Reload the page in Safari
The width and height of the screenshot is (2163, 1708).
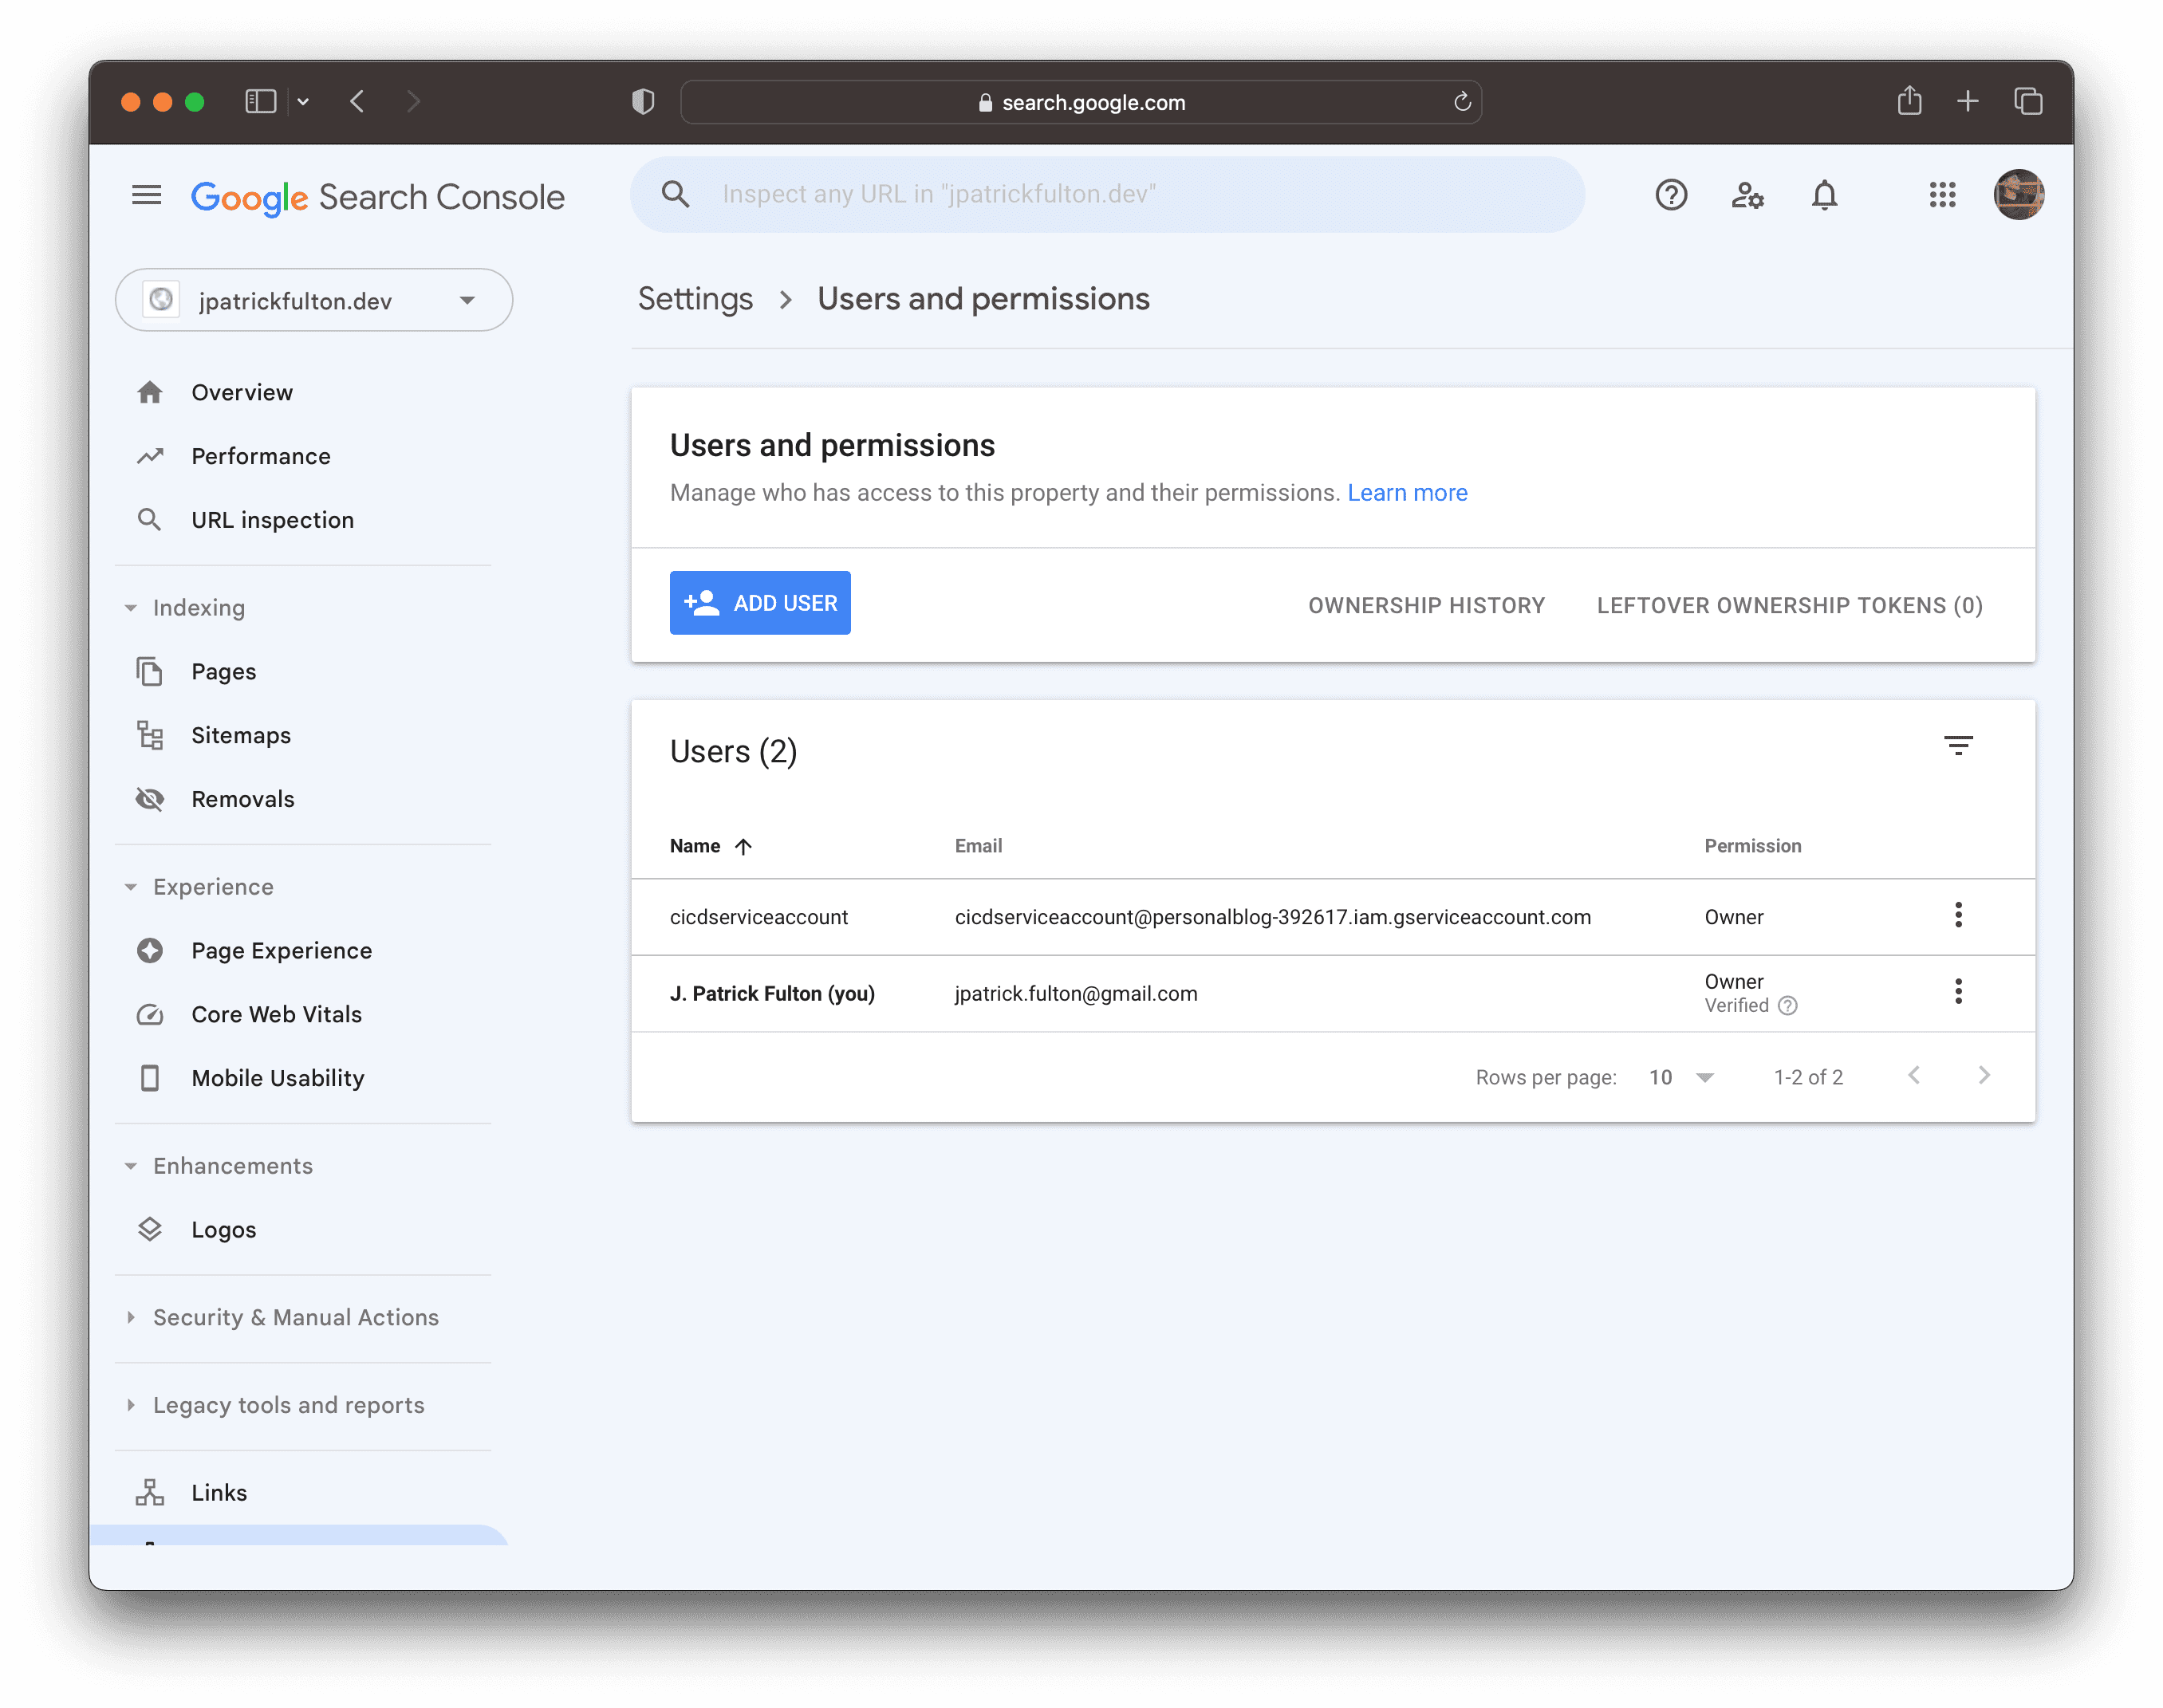pos(1462,102)
